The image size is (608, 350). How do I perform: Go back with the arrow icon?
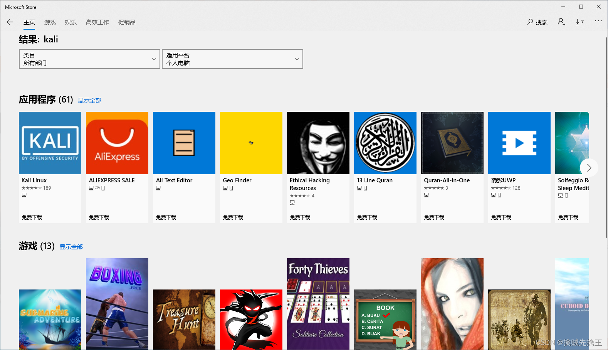[x=10, y=22]
